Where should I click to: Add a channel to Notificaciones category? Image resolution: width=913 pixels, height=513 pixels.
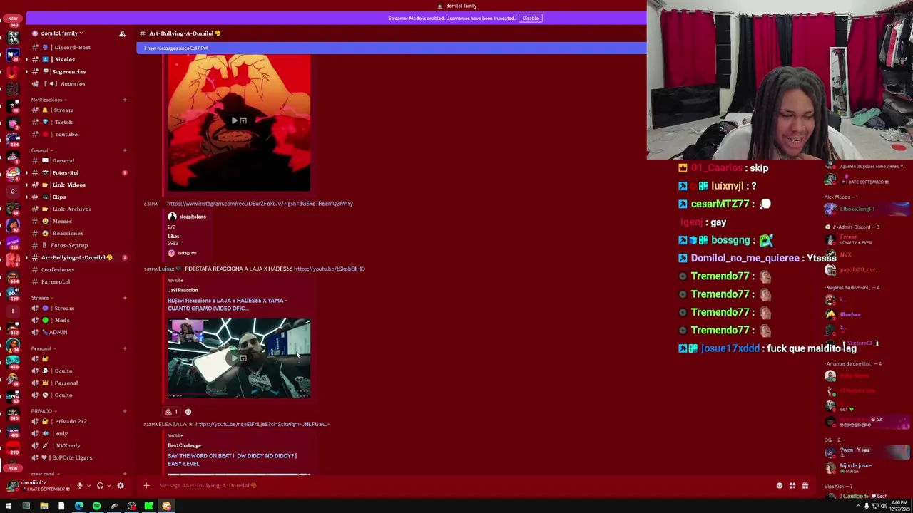[x=124, y=100]
